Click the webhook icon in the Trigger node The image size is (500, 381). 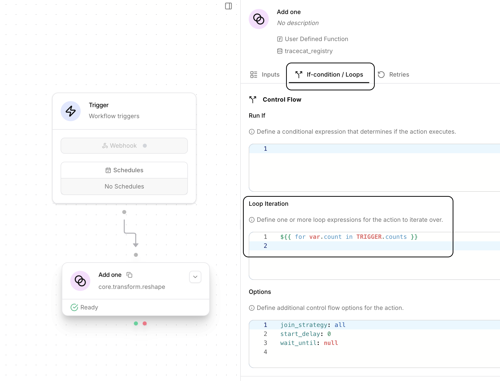pos(105,146)
